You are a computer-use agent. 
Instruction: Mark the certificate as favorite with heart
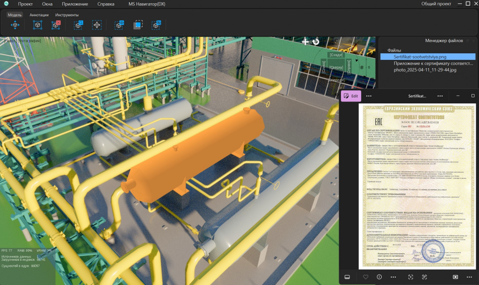pos(365,277)
